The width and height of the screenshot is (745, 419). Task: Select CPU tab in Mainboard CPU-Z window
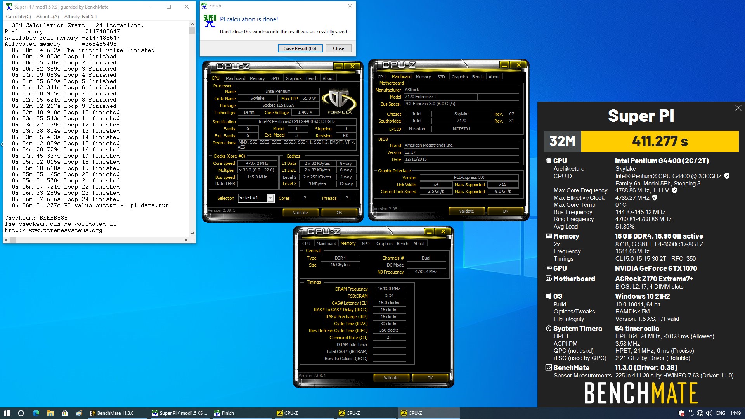coord(382,77)
